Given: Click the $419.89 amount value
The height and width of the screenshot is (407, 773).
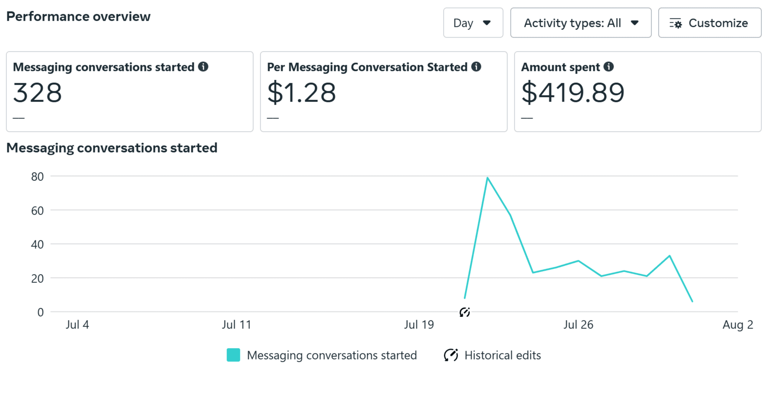Looking at the screenshot, I should coord(573,93).
